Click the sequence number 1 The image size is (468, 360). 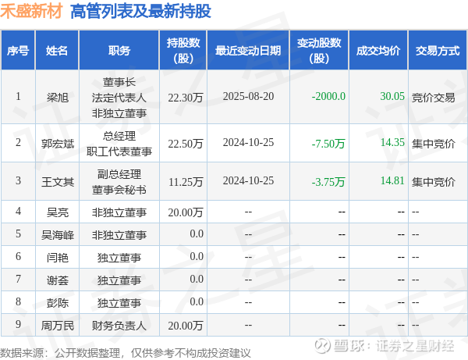click(x=18, y=96)
